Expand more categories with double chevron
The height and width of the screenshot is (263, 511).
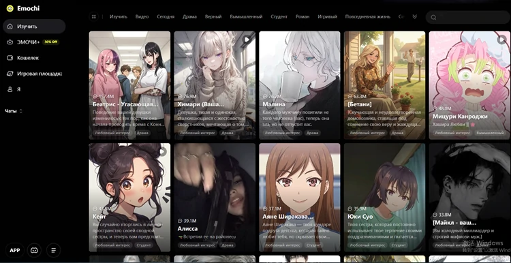click(x=414, y=16)
